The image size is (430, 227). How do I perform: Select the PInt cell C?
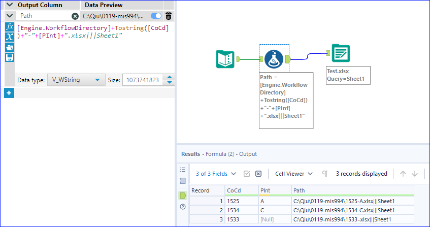[x=275, y=210]
